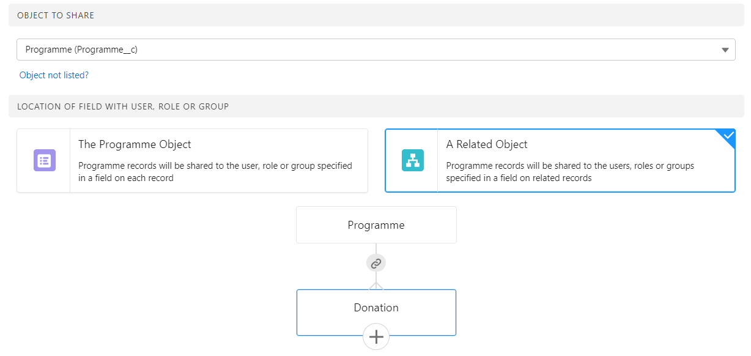Viewport: 751px width, 356px height.
Task: Click the chain link icon between Programme and Donation
Action: pos(376,262)
